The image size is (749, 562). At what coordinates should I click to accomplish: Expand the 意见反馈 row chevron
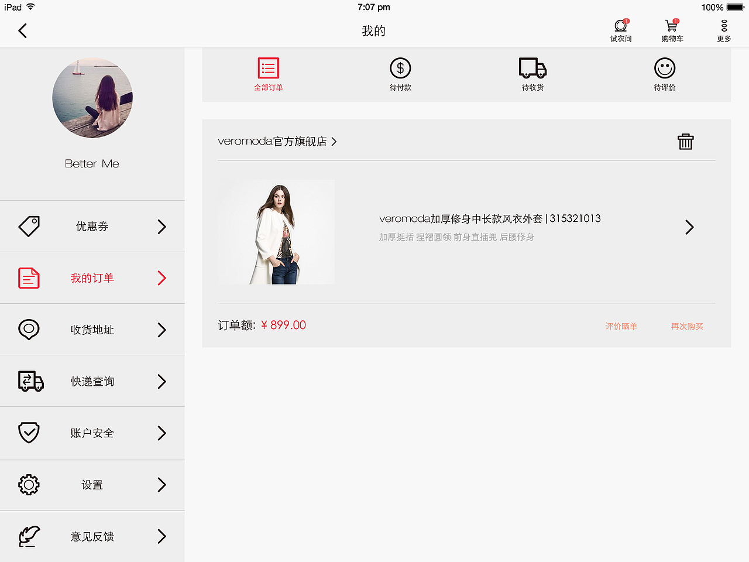pos(162,536)
